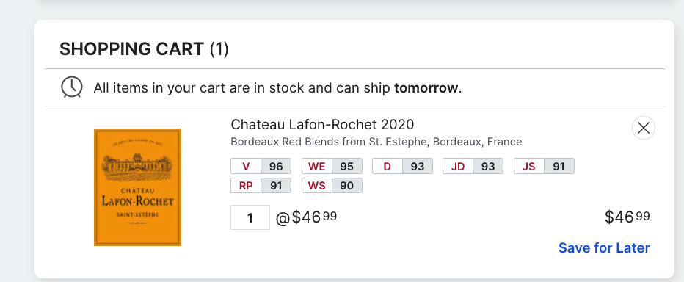Click the RP 91 rating badge

[261, 186]
